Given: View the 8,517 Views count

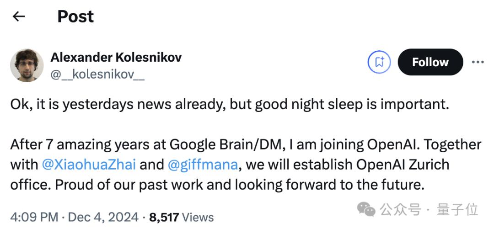Looking at the screenshot, I should tap(182, 217).
